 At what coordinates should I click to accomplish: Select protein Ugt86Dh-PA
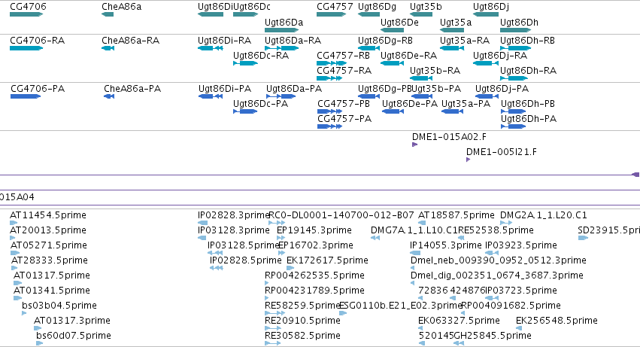tap(513, 126)
